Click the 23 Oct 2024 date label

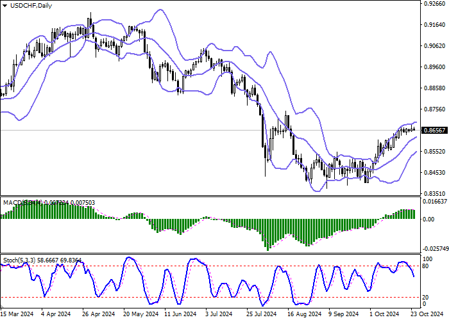(428, 314)
